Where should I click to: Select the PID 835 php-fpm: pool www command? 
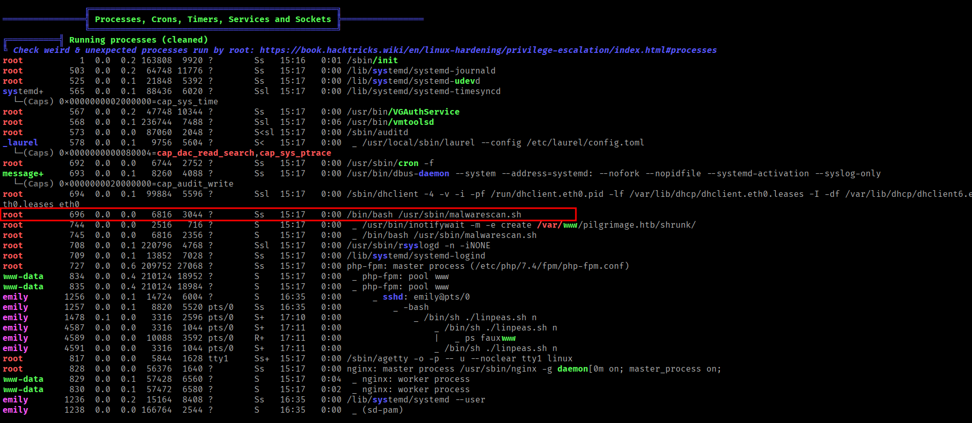point(406,286)
